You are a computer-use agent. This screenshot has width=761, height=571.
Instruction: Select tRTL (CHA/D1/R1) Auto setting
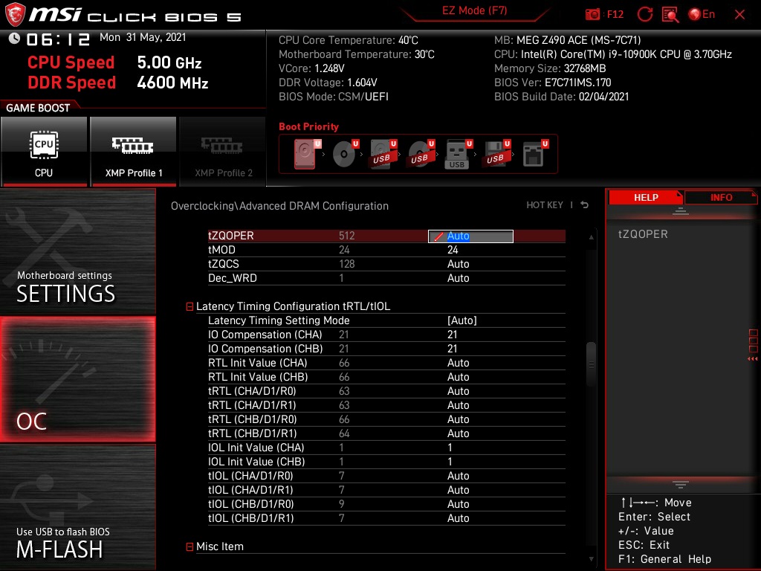tap(458, 405)
